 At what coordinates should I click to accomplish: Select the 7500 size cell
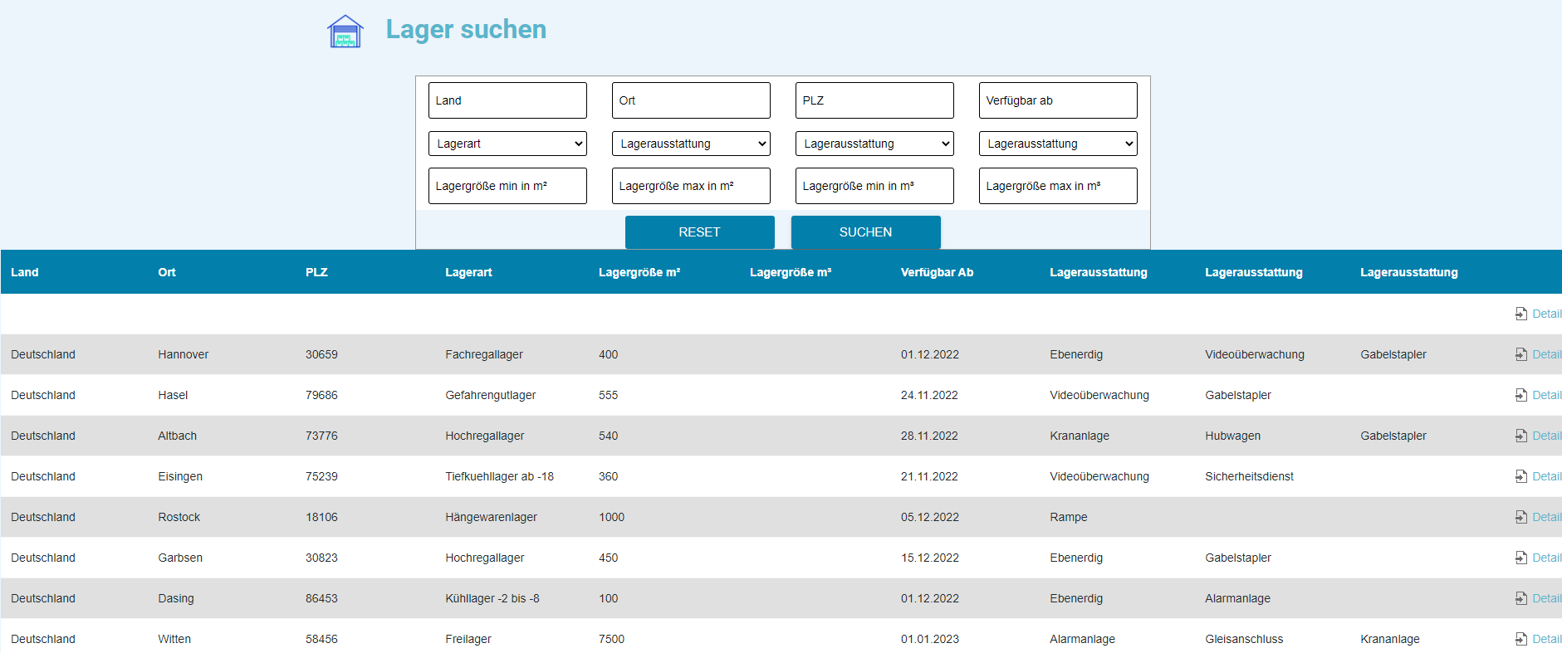coord(611,639)
